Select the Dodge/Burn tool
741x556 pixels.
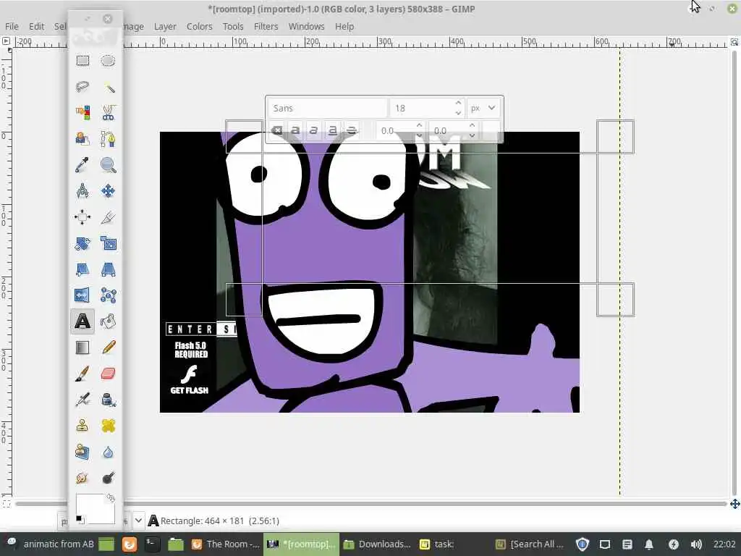pyautogui.click(x=109, y=478)
